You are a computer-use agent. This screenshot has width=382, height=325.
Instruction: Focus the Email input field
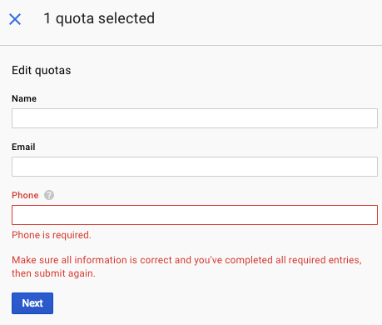click(x=195, y=167)
